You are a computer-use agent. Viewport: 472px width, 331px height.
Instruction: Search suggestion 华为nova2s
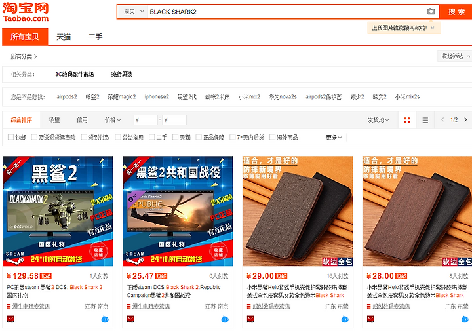click(x=283, y=97)
